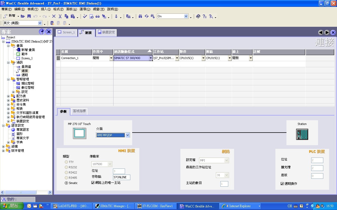Open the 編輯(E) menu
The image size is (337, 210).
point(19,9)
